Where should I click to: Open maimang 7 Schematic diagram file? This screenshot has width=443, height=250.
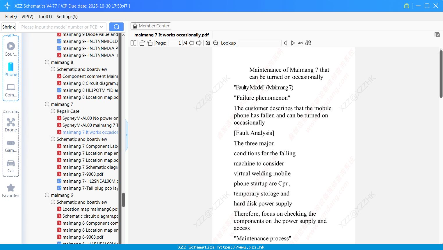pyautogui.click(x=88, y=167)
